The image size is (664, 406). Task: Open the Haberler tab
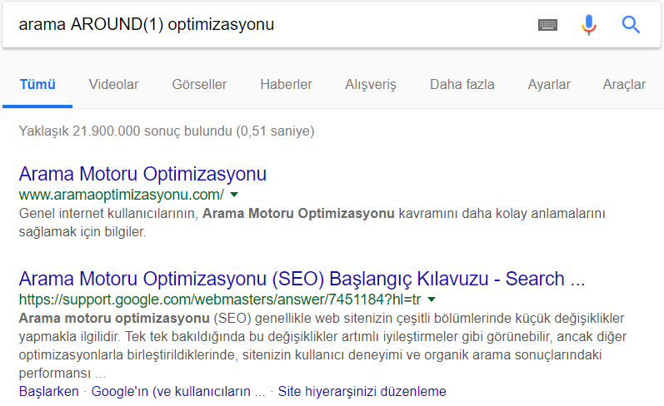click(286, 84)
